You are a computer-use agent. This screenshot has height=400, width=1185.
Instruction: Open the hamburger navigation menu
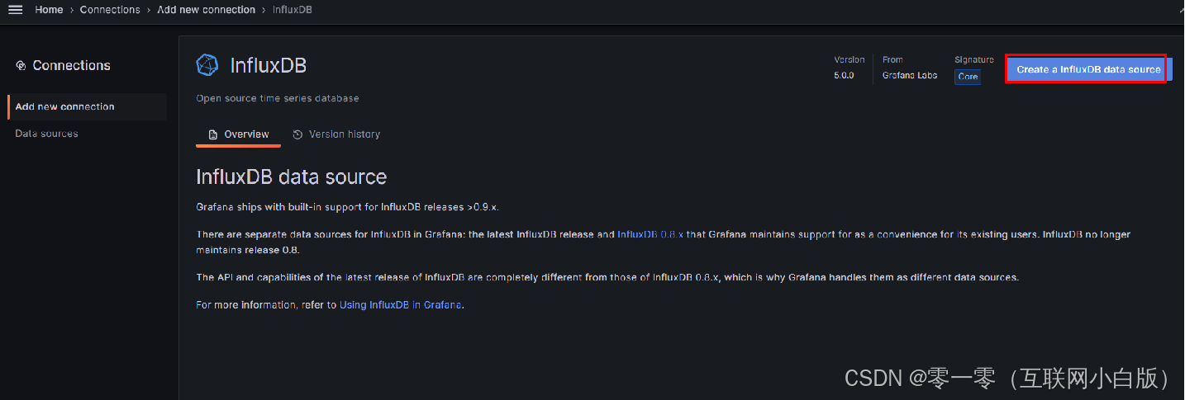pyautogui.click(x=15, y=10)
